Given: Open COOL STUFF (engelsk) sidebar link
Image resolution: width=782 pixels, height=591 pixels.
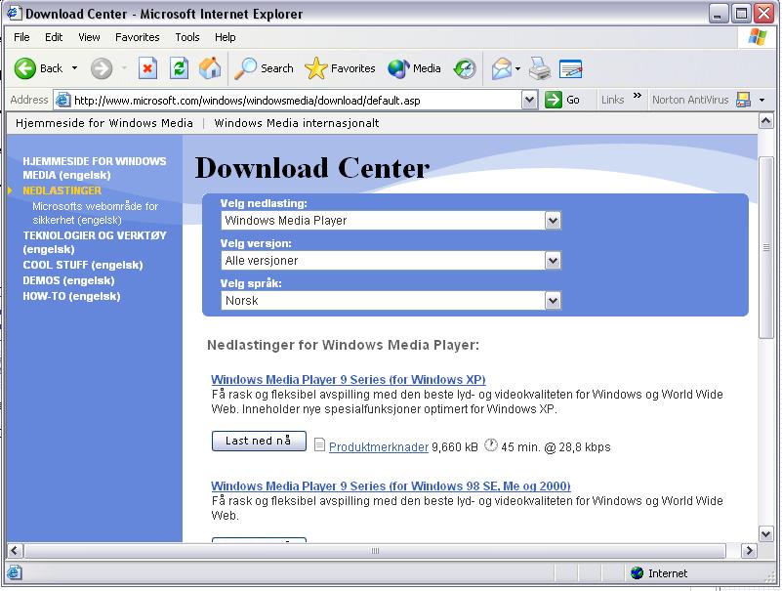Looking at the screenshot, I should click(x=83, y=265).
